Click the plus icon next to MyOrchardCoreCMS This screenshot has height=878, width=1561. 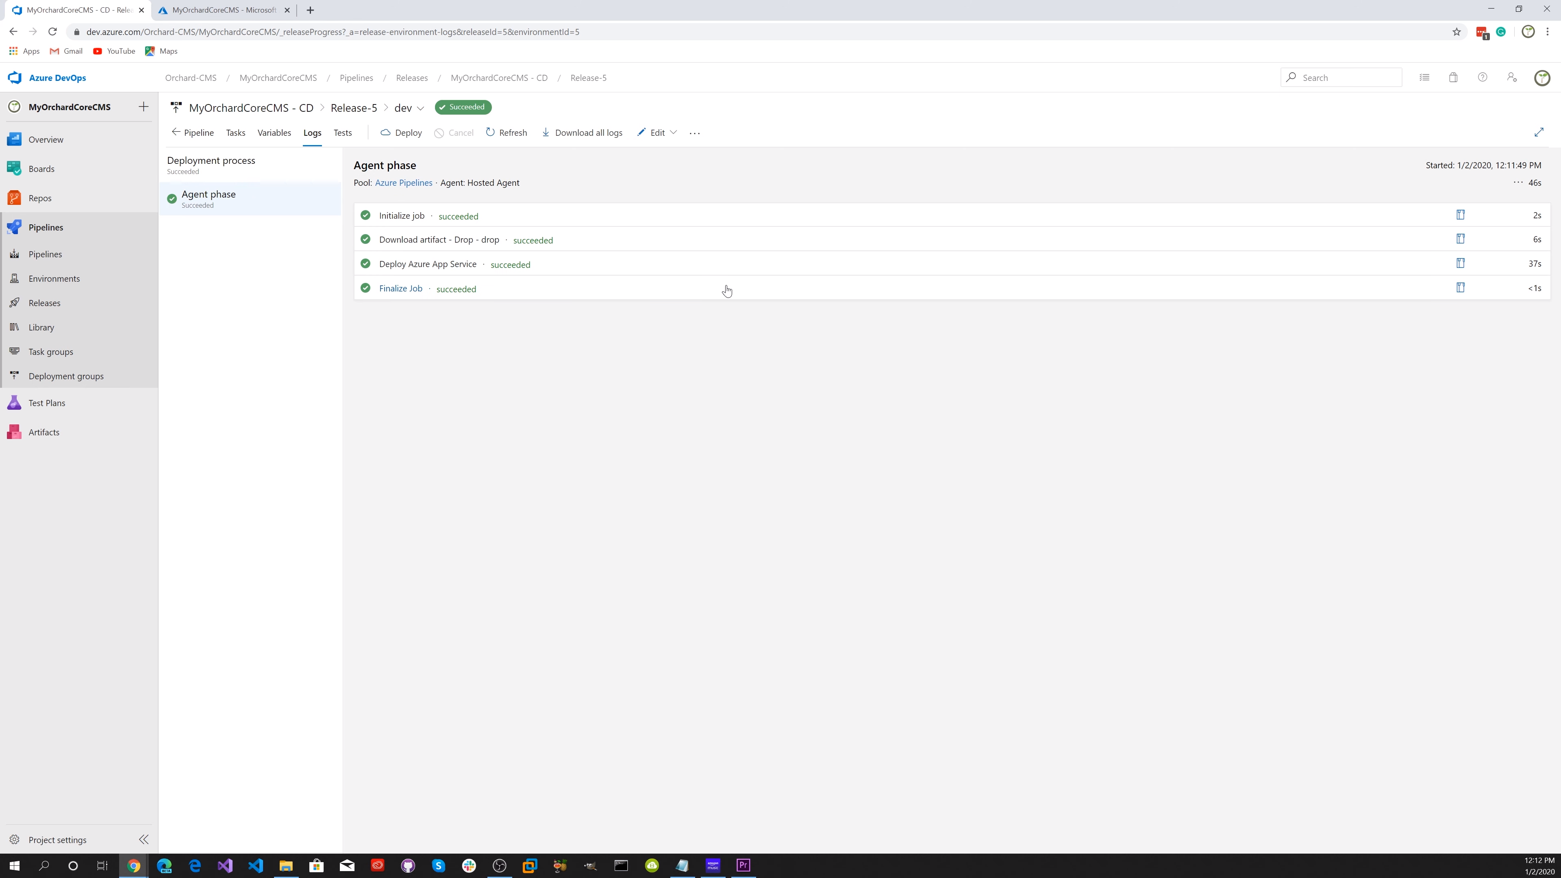(143, 106)
